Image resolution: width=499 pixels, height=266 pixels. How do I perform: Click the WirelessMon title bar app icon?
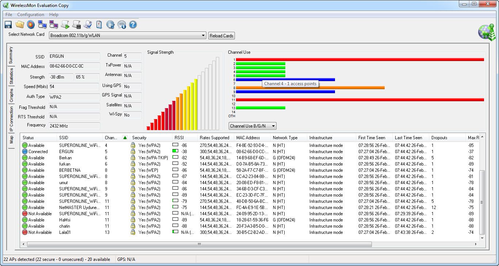coord(6,5)
